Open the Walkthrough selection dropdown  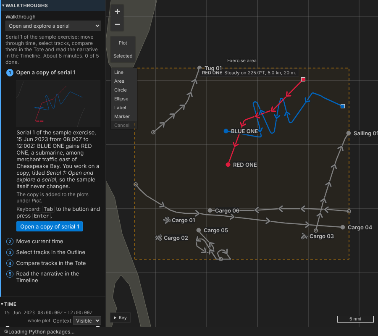pyautogui.click(x=53, y=26)
